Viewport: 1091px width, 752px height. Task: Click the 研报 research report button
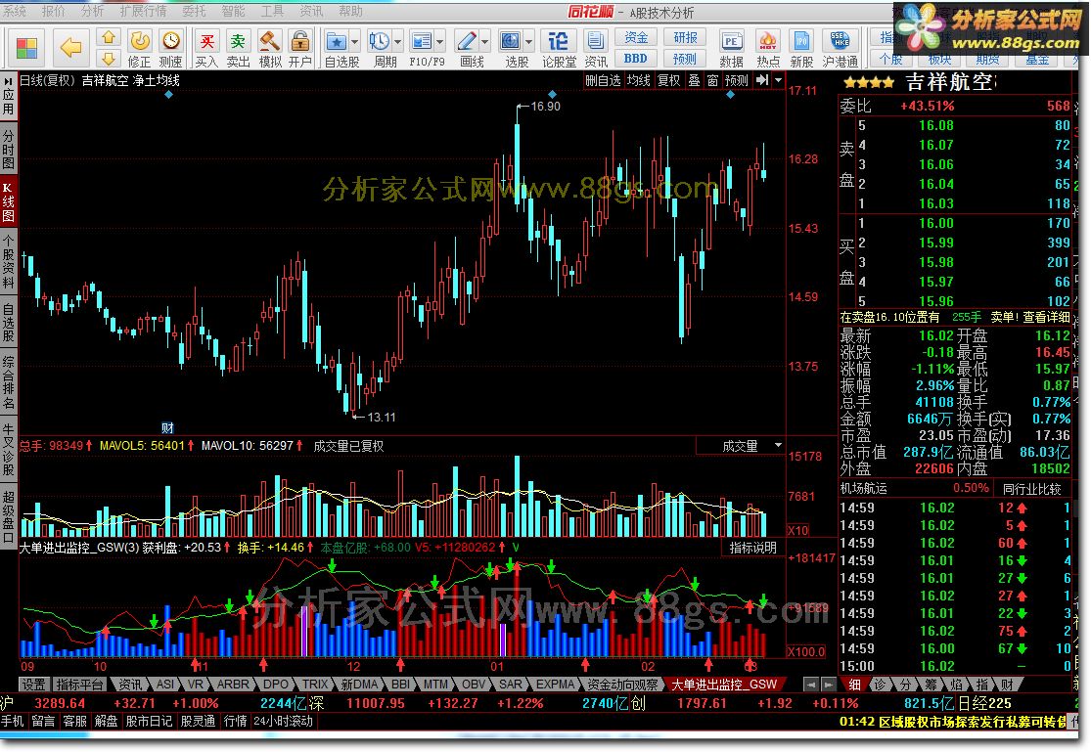(x=685, y=37)
